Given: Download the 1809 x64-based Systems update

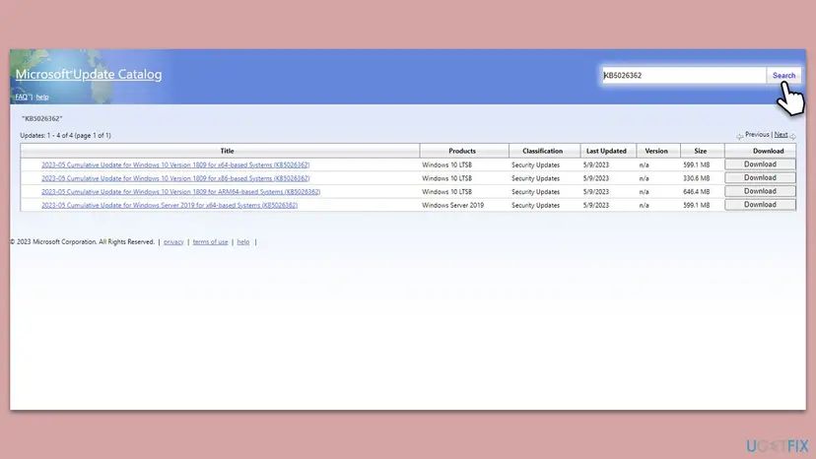Looking at the screenshot, I should (x=760, y=164).
